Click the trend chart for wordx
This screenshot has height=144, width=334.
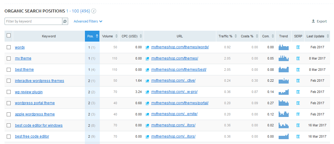(x=284, y=47)
